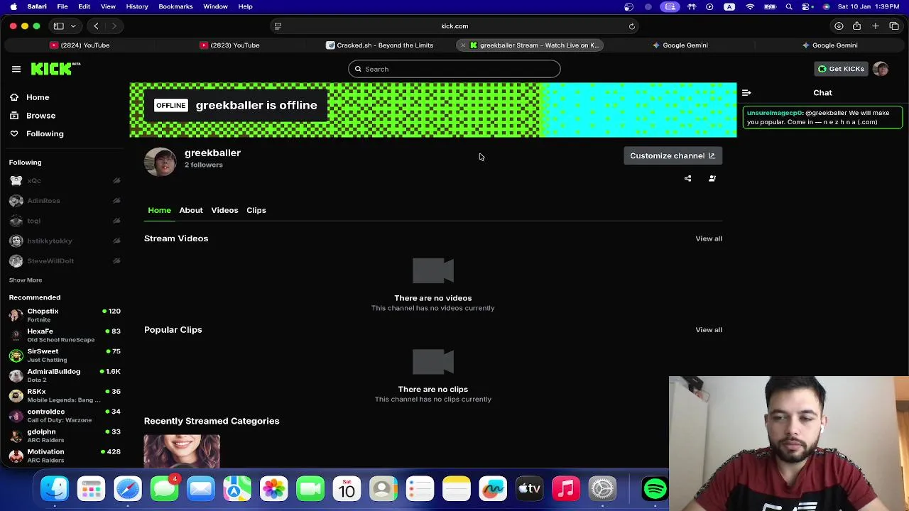Open the user profile avatar menu
Viewport: 909px width, 511px height.
(x=881, y=69)
